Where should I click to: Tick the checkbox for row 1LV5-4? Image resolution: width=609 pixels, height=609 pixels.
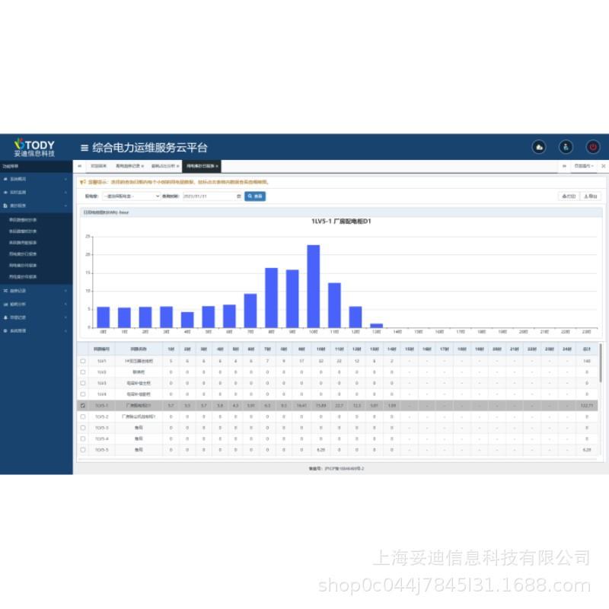coord(83,439)
